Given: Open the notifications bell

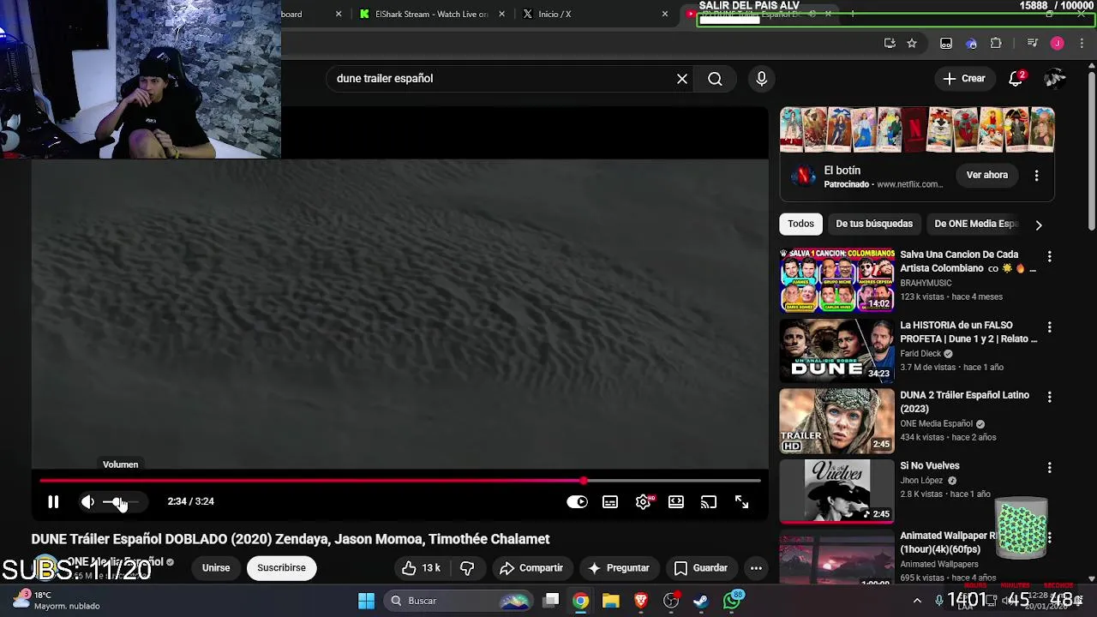Looking at the screenshot, I should click(1016, 79).
